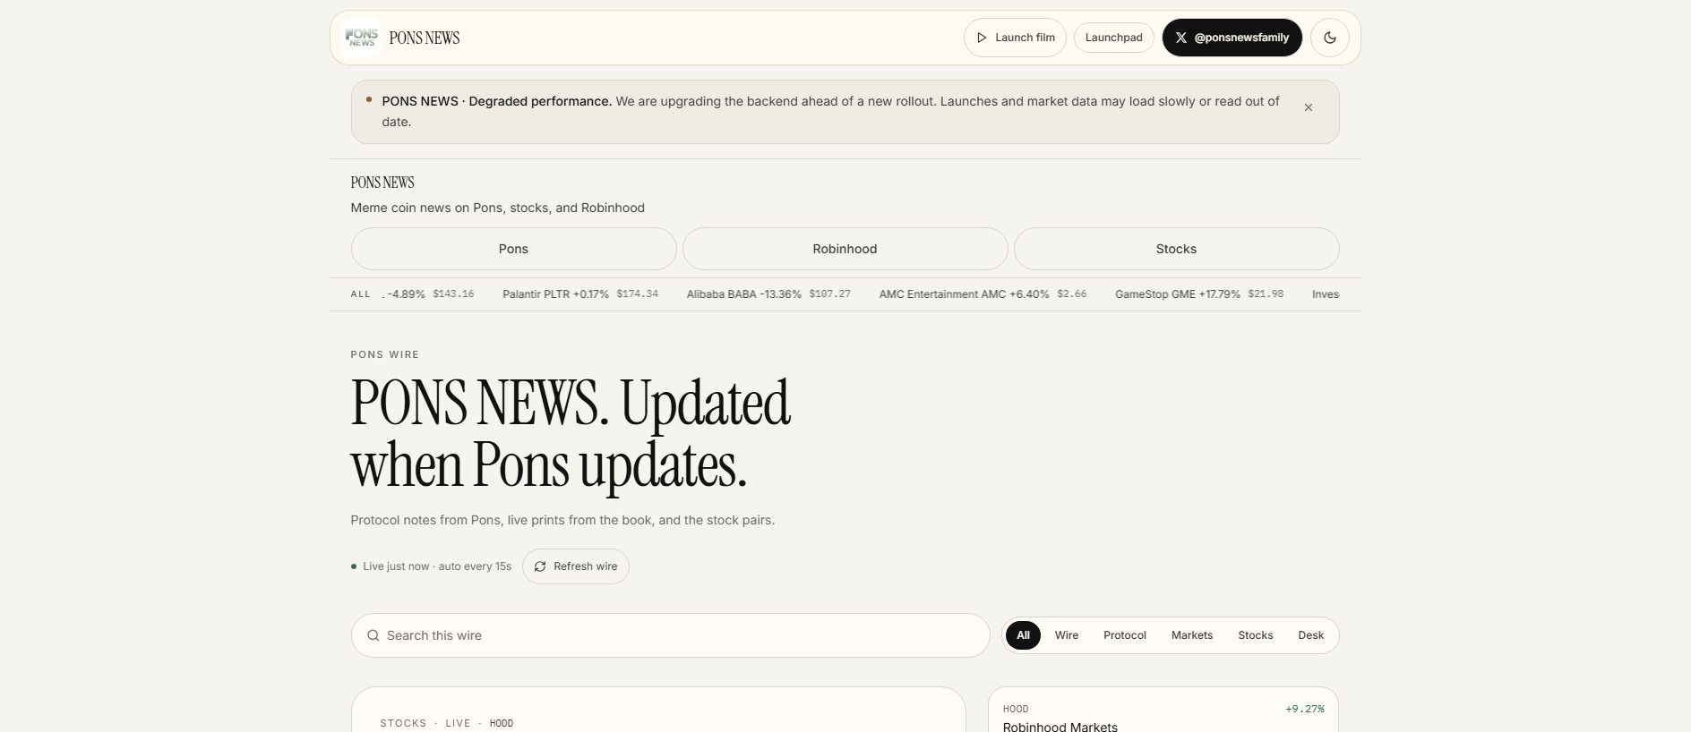Image resolution: width=1691 pixels, height=732 pixels.
Task: Filter the wire by Stocks pill
Action: [x=1255, y=635]
